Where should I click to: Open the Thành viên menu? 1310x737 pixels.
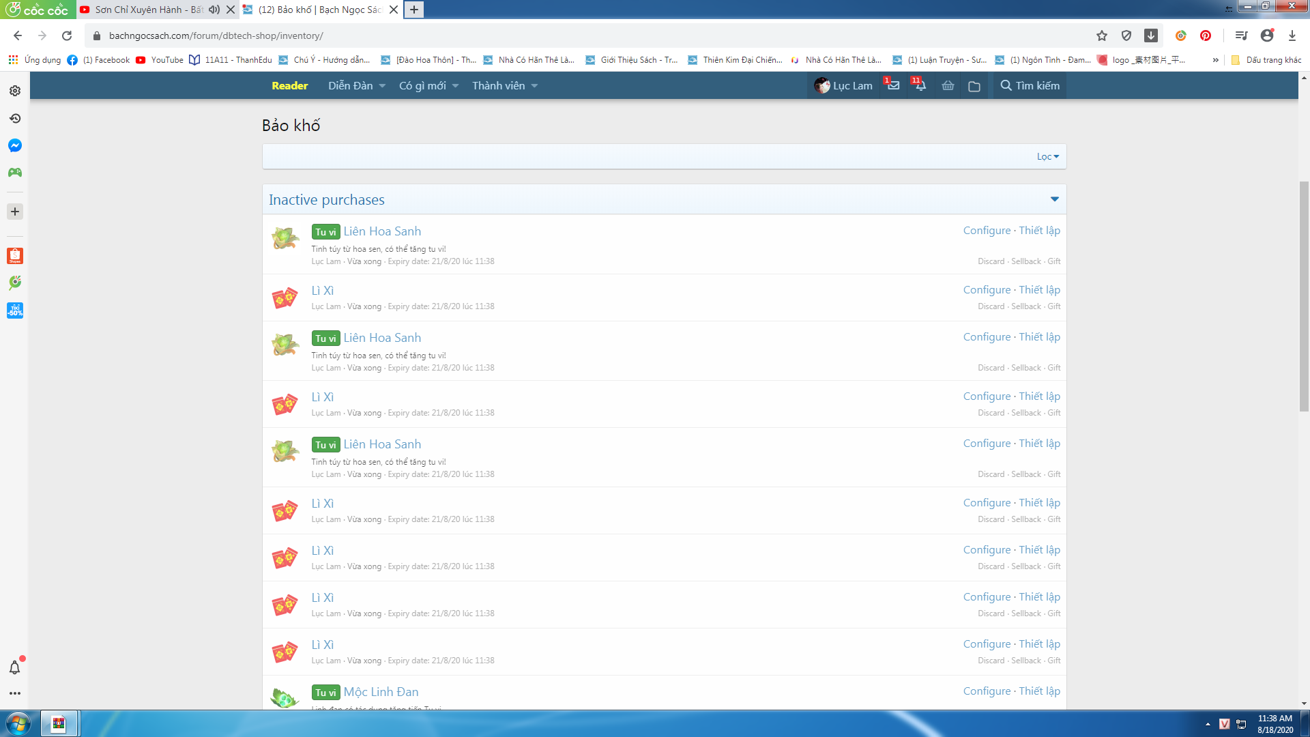click(x=499, y=86)
